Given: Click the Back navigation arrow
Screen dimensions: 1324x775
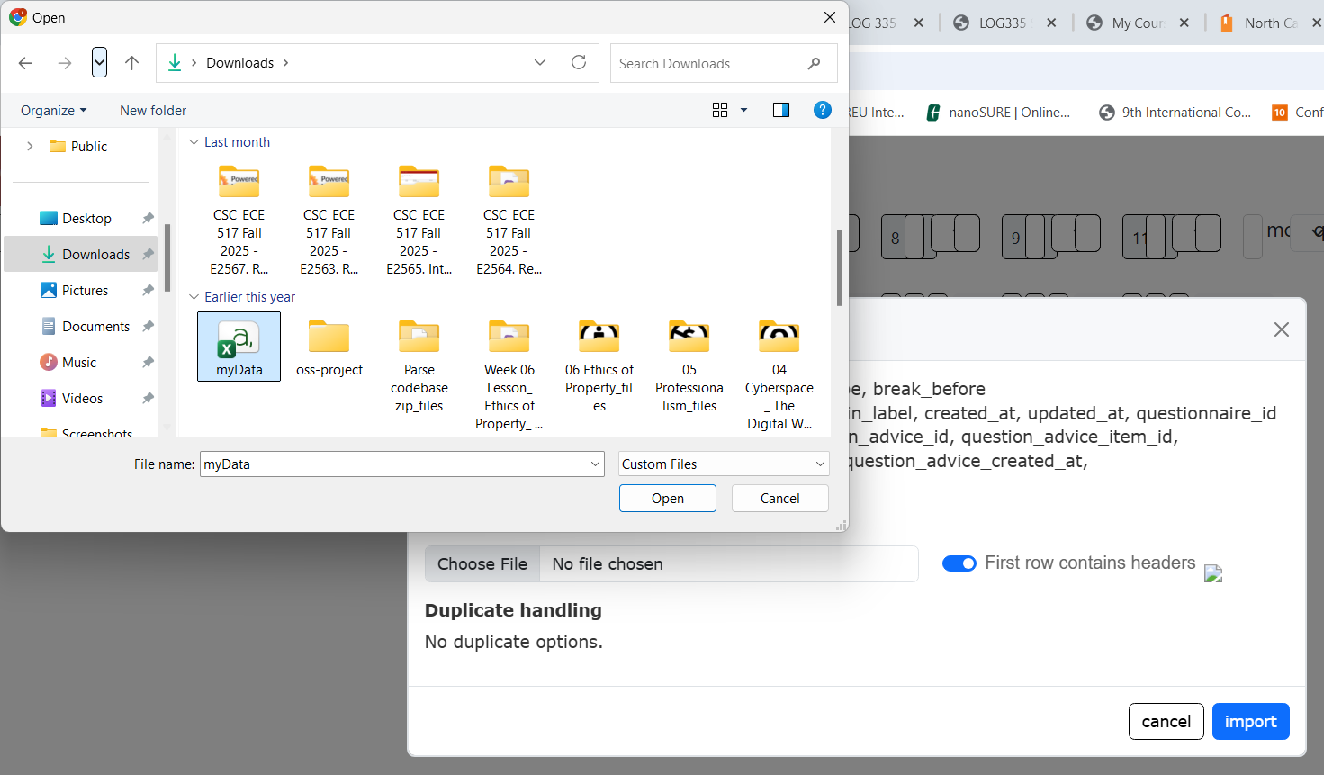Looking at the screenshot, I should (x=25, y=63).
